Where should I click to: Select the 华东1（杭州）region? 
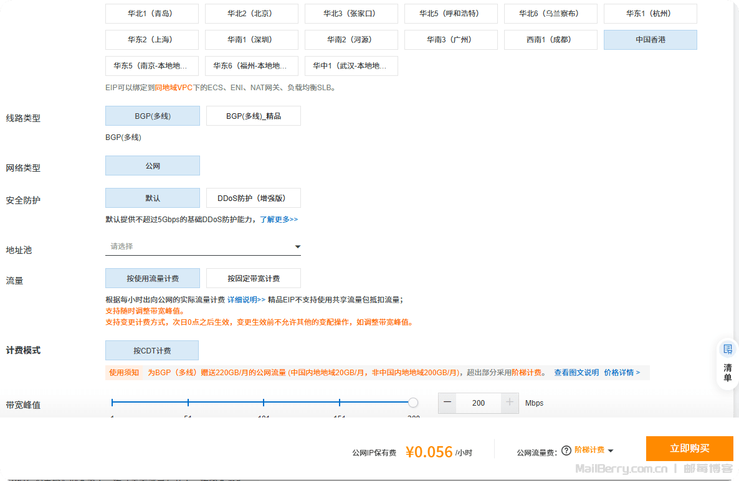pos(651,14)
